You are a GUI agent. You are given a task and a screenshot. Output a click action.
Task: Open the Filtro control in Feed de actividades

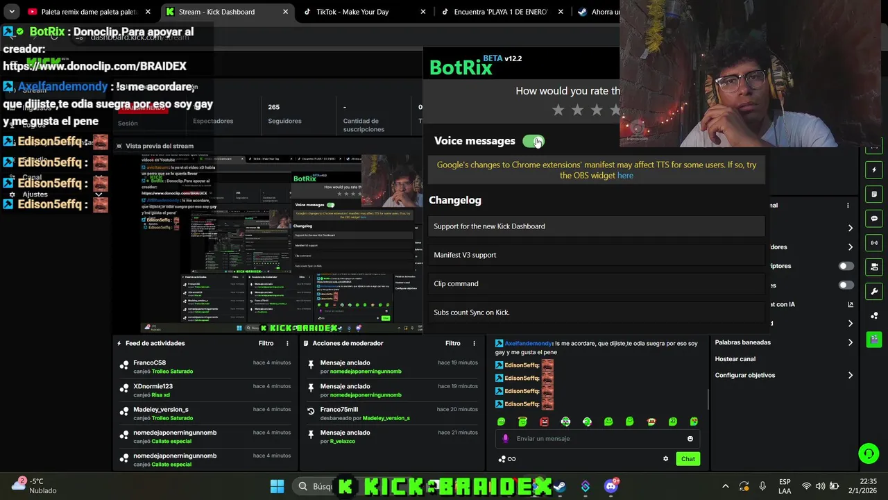[x=266, y=343]
